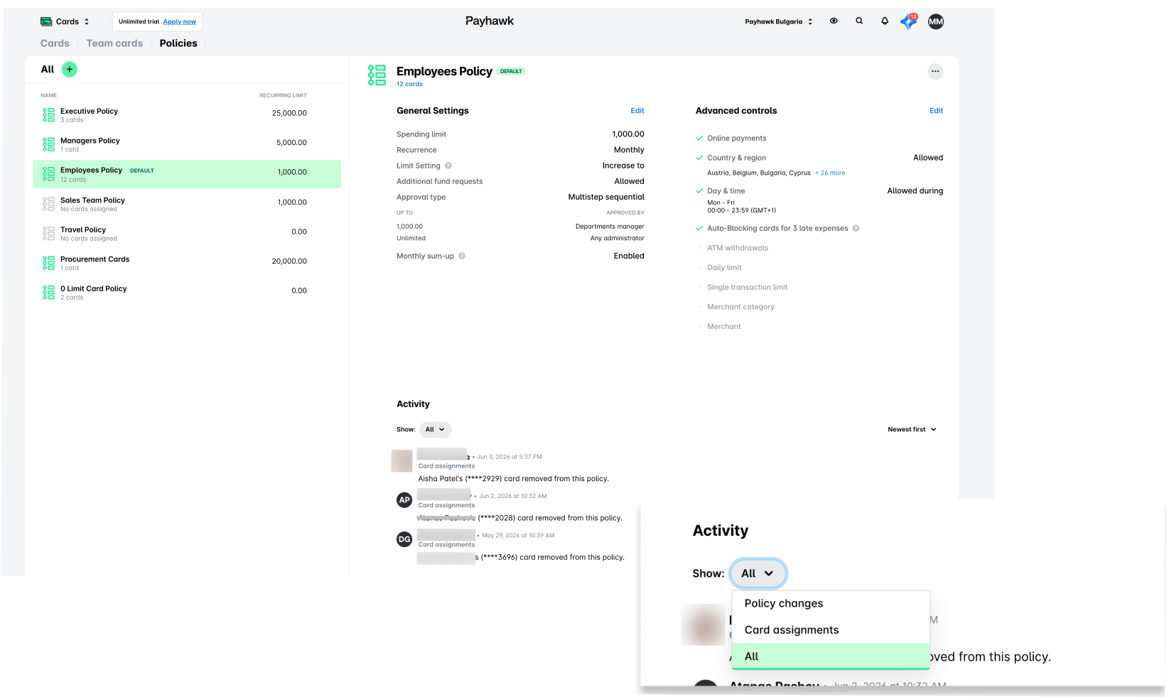Image resolution: width=1169 pixels, height=697 pixels.
Task: Click the Limit Setting help icon
Action: 448,166
